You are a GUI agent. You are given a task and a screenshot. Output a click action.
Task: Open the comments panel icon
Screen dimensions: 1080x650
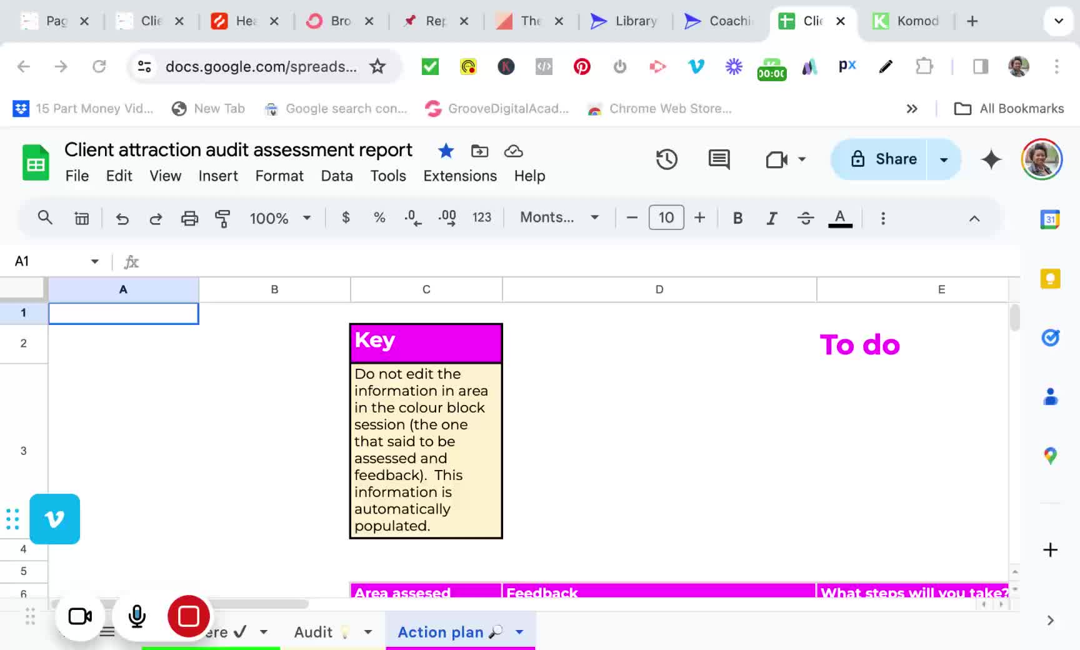click(719, 159)
